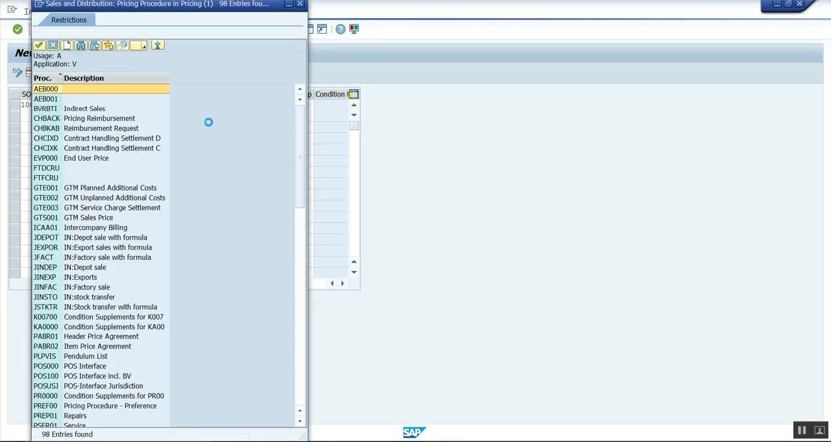The width and height of the screenshot is (831, 442).
Task: Confirm selection with green checkmark in dialog
Action: click(39, 45)
